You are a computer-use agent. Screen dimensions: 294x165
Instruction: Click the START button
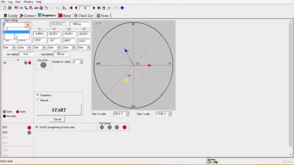pos(59,110)
